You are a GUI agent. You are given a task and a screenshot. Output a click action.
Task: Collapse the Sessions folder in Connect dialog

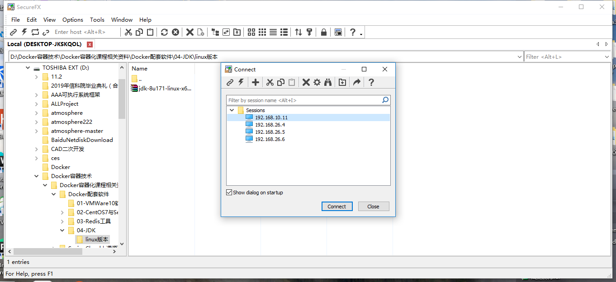[232, 110]
